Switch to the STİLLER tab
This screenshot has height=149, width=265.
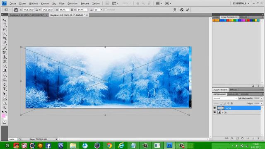click(x=243, y=17)
